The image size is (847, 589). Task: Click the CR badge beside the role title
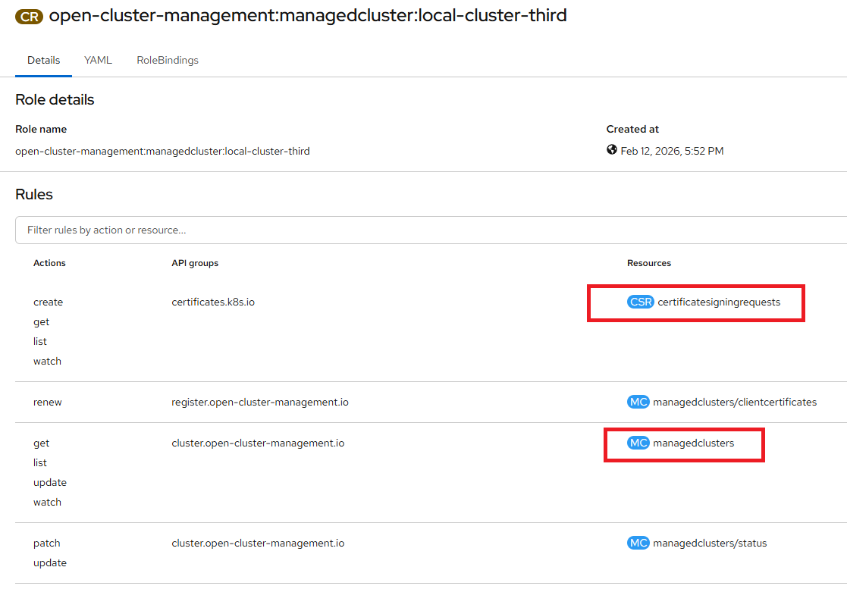tap(30, 16)
